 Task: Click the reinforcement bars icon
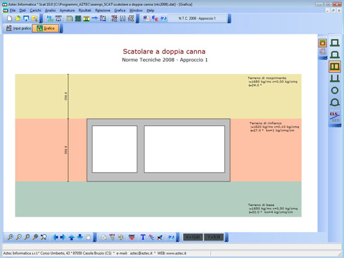[x=123, y=19]
